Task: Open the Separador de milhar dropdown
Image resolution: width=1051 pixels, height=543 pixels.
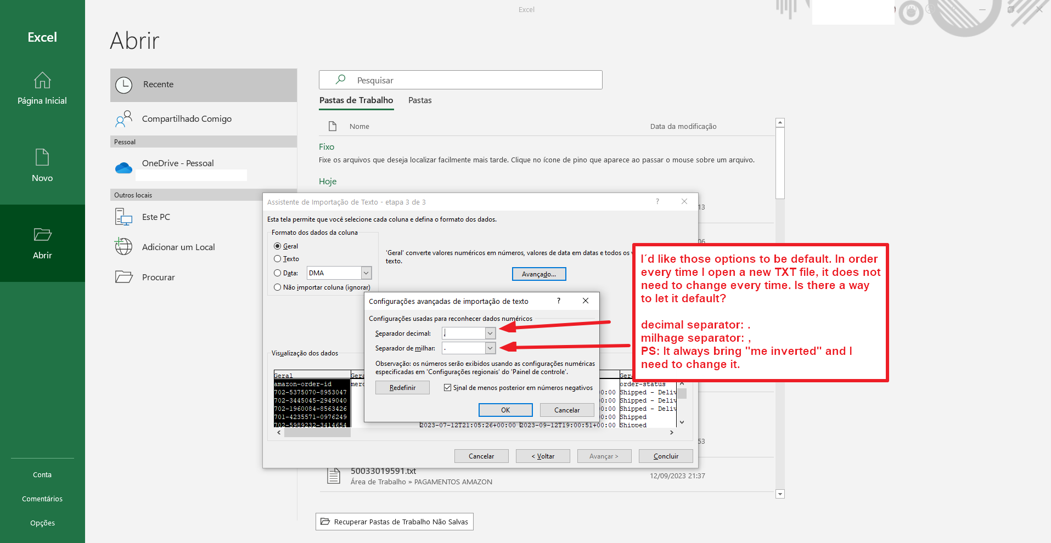Action: (489, 348)
